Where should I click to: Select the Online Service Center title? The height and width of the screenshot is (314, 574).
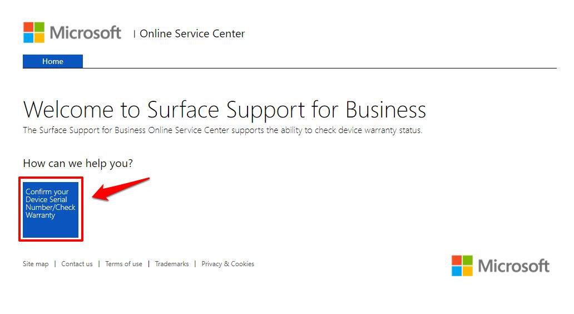[192, 34]
